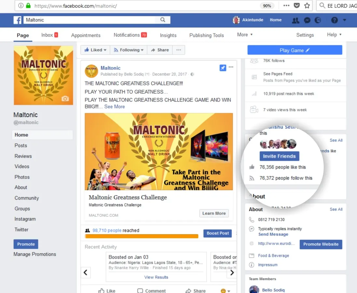Click the browser search bar magnifier icon
Image resolution: width=357 pixels, height=293 pixels.
tap(322, 6)
